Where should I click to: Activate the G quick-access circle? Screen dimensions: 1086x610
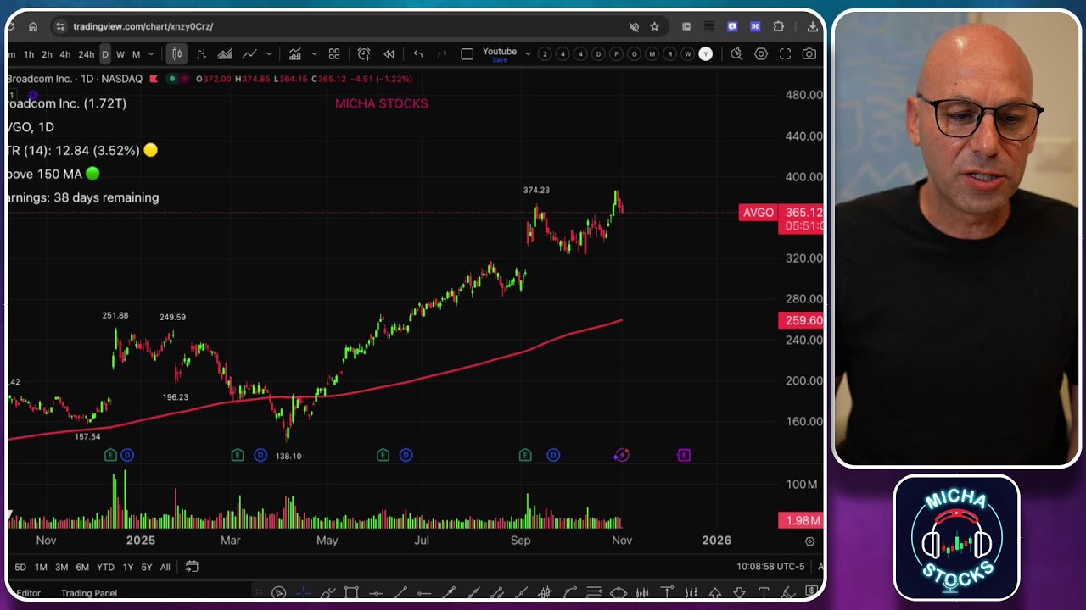tap(634, 54)
